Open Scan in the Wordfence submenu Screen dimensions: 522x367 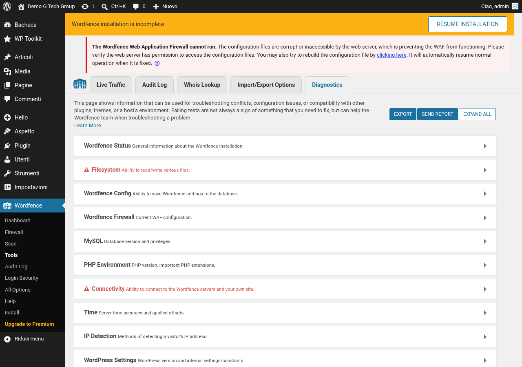[11, 244]
